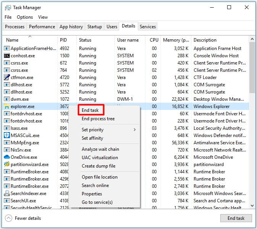Expand the Set priority submenu

pyautogui.click(x=105, y=130)
